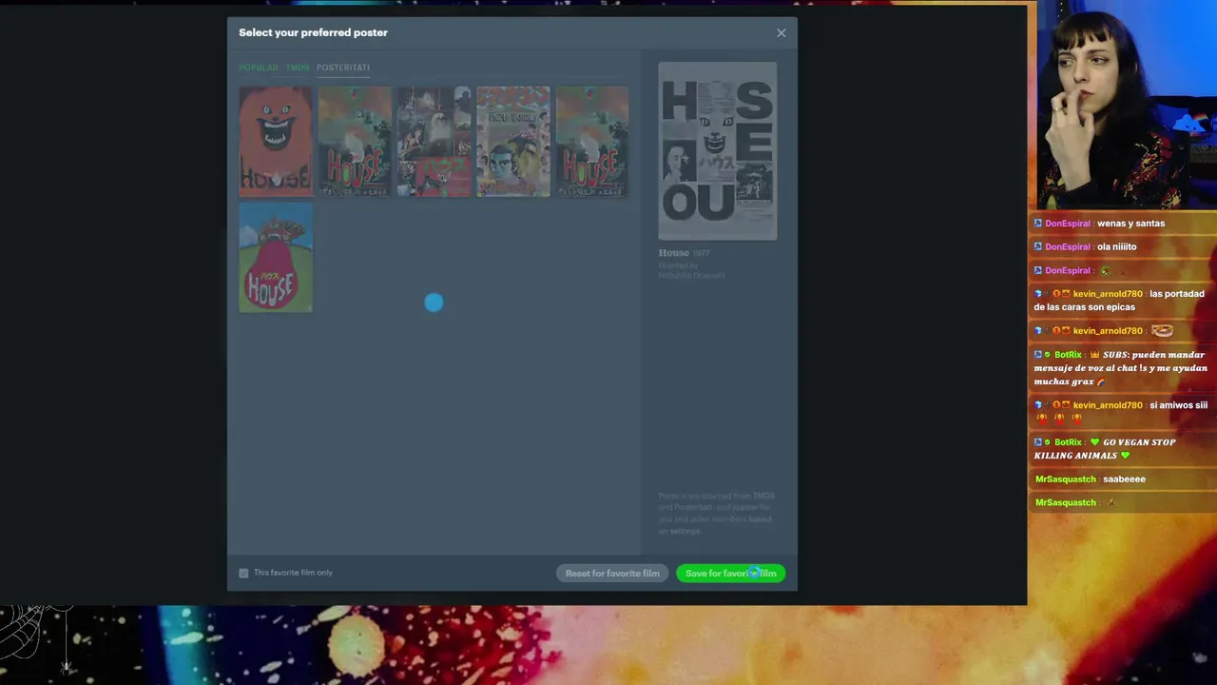Select the photo collage poster with red katakana
1217x685 pixels.
tap(434, 142)
